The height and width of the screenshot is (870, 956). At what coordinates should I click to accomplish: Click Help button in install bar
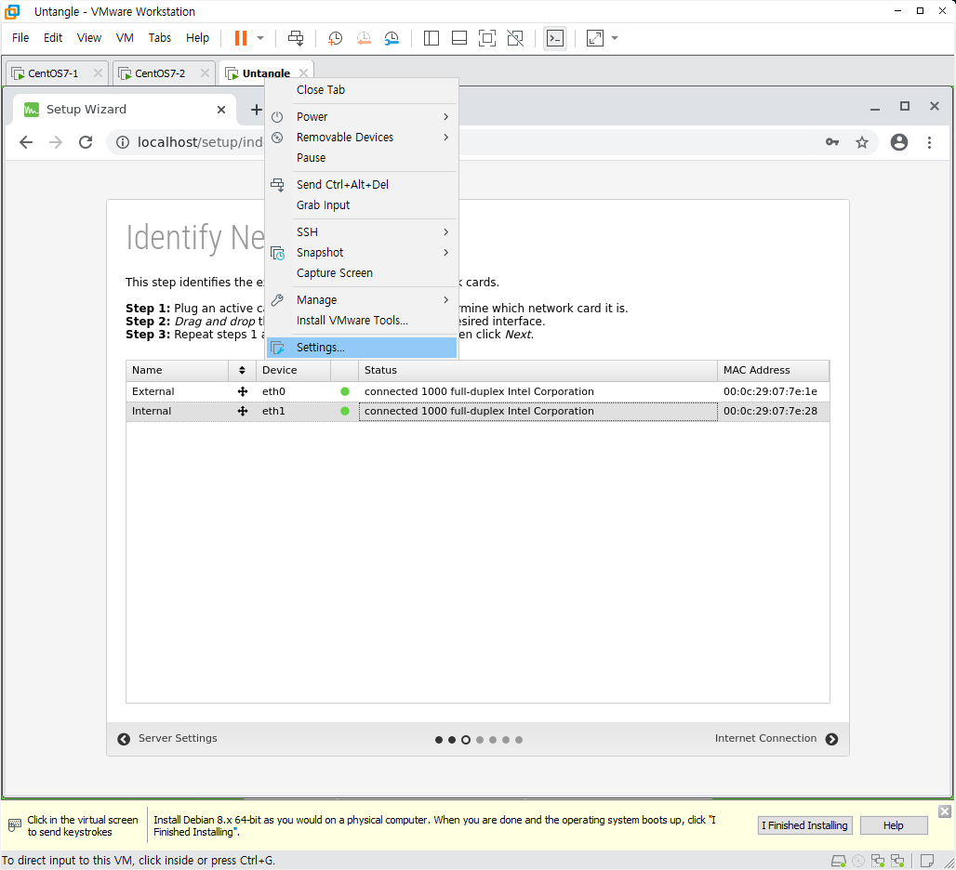click(893, 826)
